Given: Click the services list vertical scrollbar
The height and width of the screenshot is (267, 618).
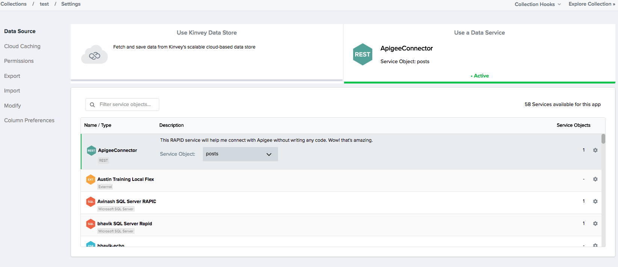Looking at the screenshot, I should (603, 188).
